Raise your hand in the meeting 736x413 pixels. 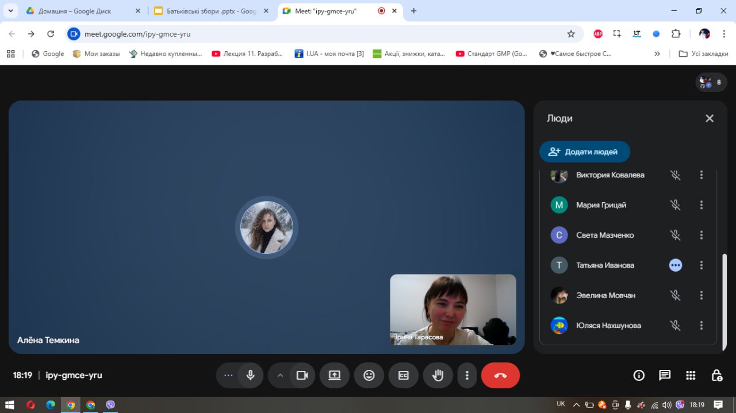point(438,375)
